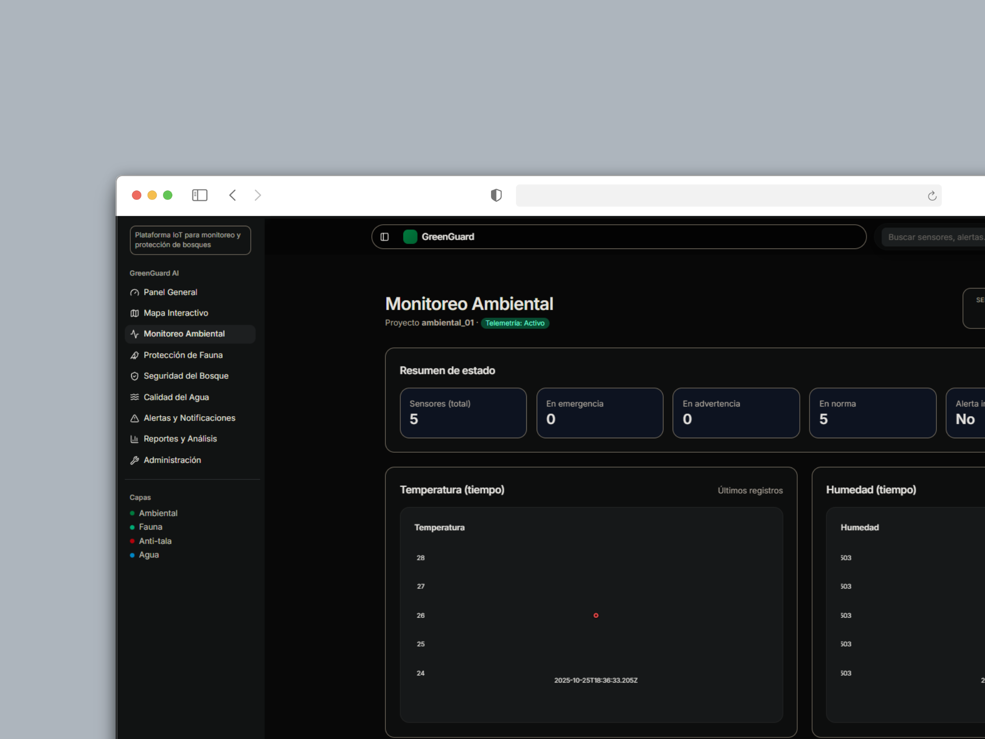The image size is (985, 739).
Task: Click the Panel General gauge icon
Action: 134,293
